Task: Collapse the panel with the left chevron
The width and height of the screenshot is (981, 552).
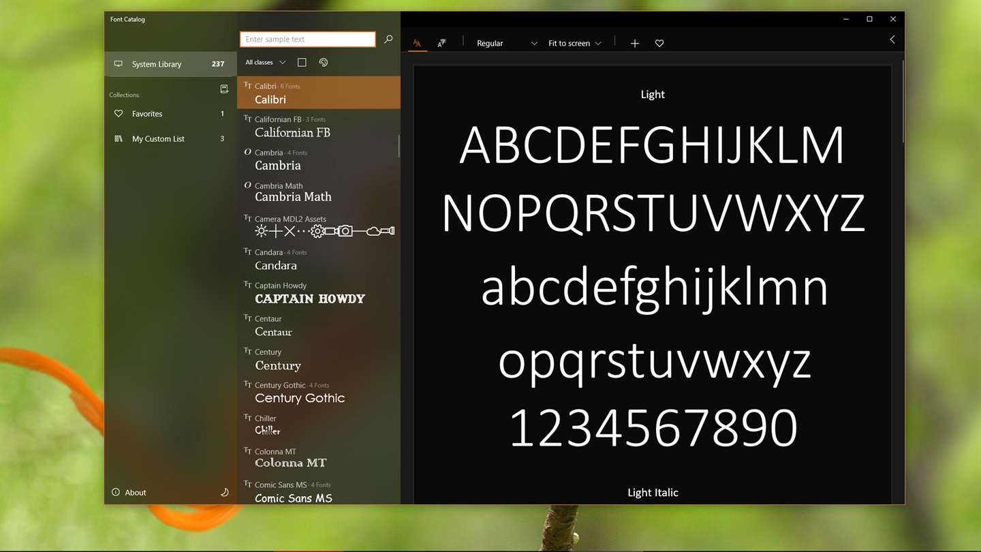Action: click(x=892, y=40)
